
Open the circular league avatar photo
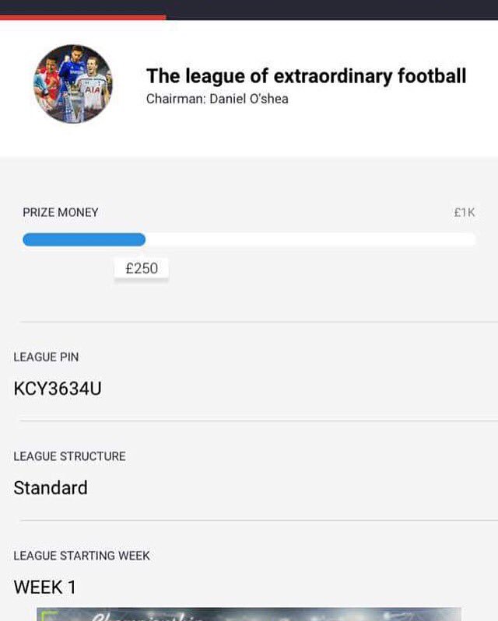(73, 84)
